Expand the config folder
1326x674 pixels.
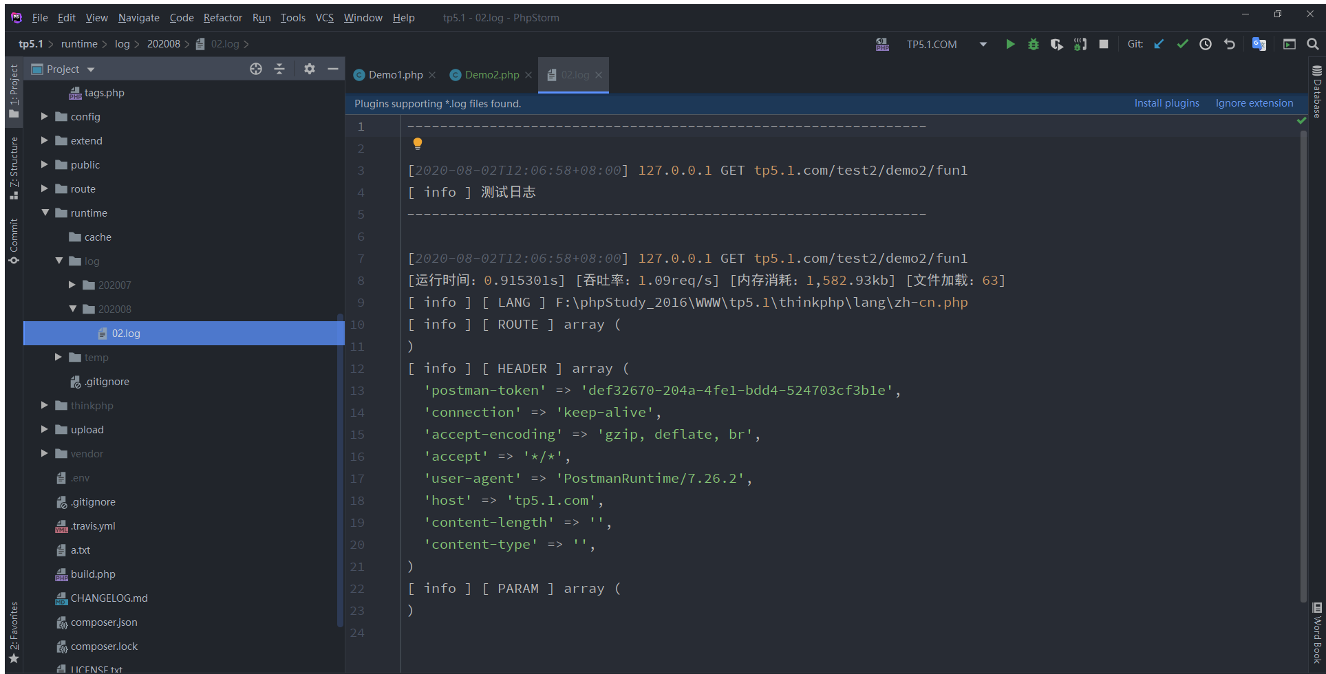click(44, 116)
